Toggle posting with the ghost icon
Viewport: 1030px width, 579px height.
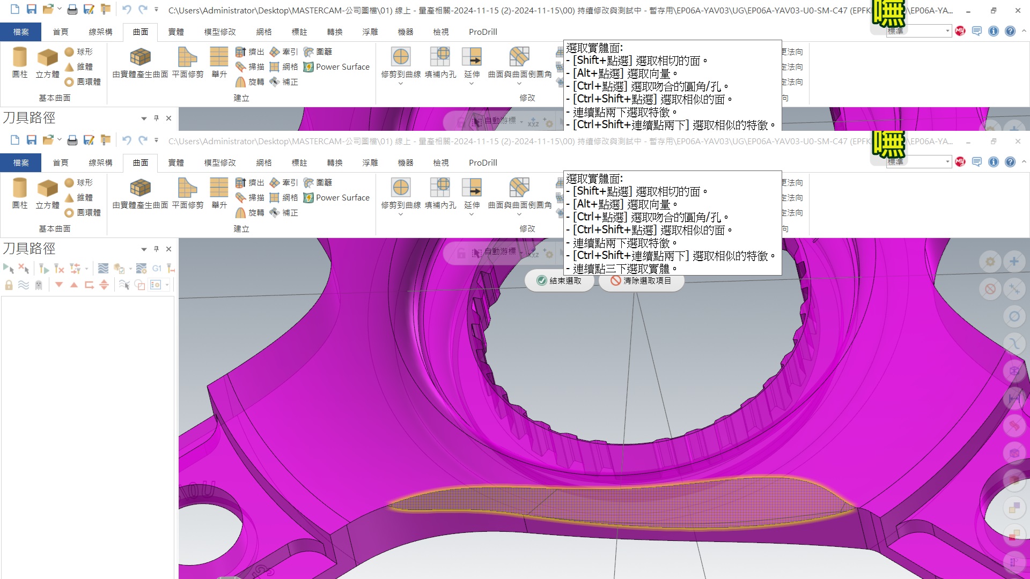(39, 285)
